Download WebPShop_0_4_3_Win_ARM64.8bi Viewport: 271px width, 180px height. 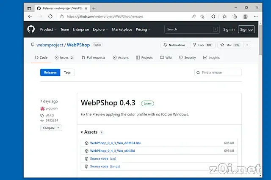click(115, 143)
